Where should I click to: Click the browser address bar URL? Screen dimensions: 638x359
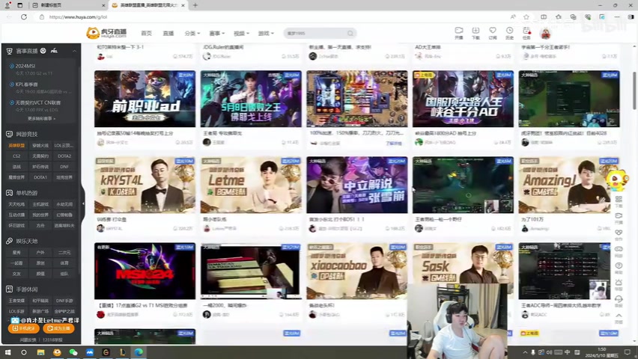pos(78,17)
